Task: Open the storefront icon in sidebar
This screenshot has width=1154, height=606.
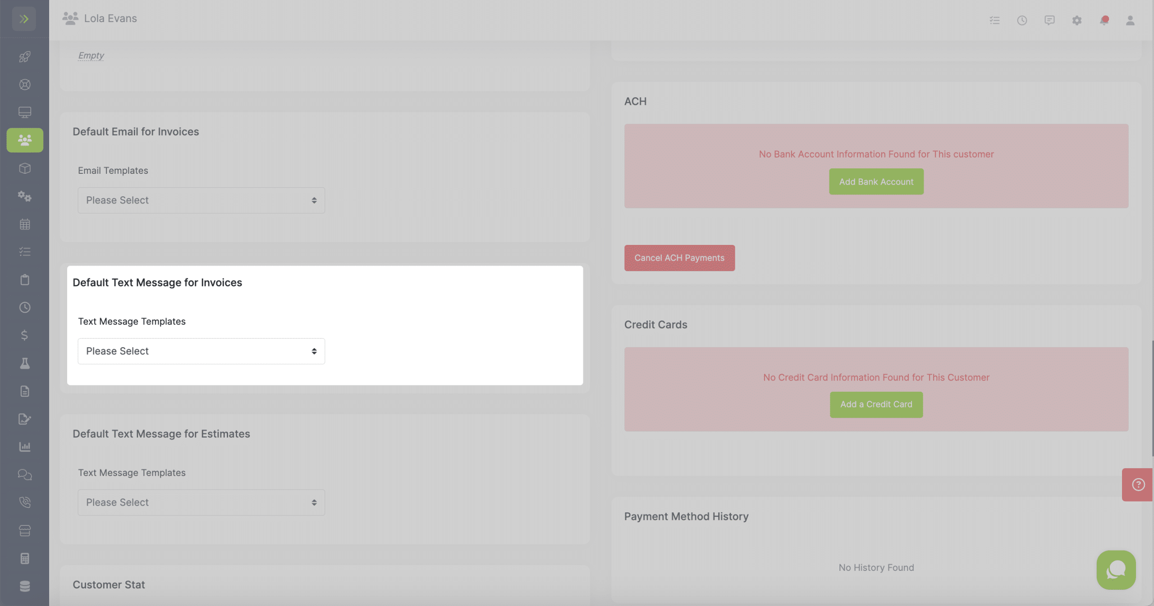Action: (25, 531)
